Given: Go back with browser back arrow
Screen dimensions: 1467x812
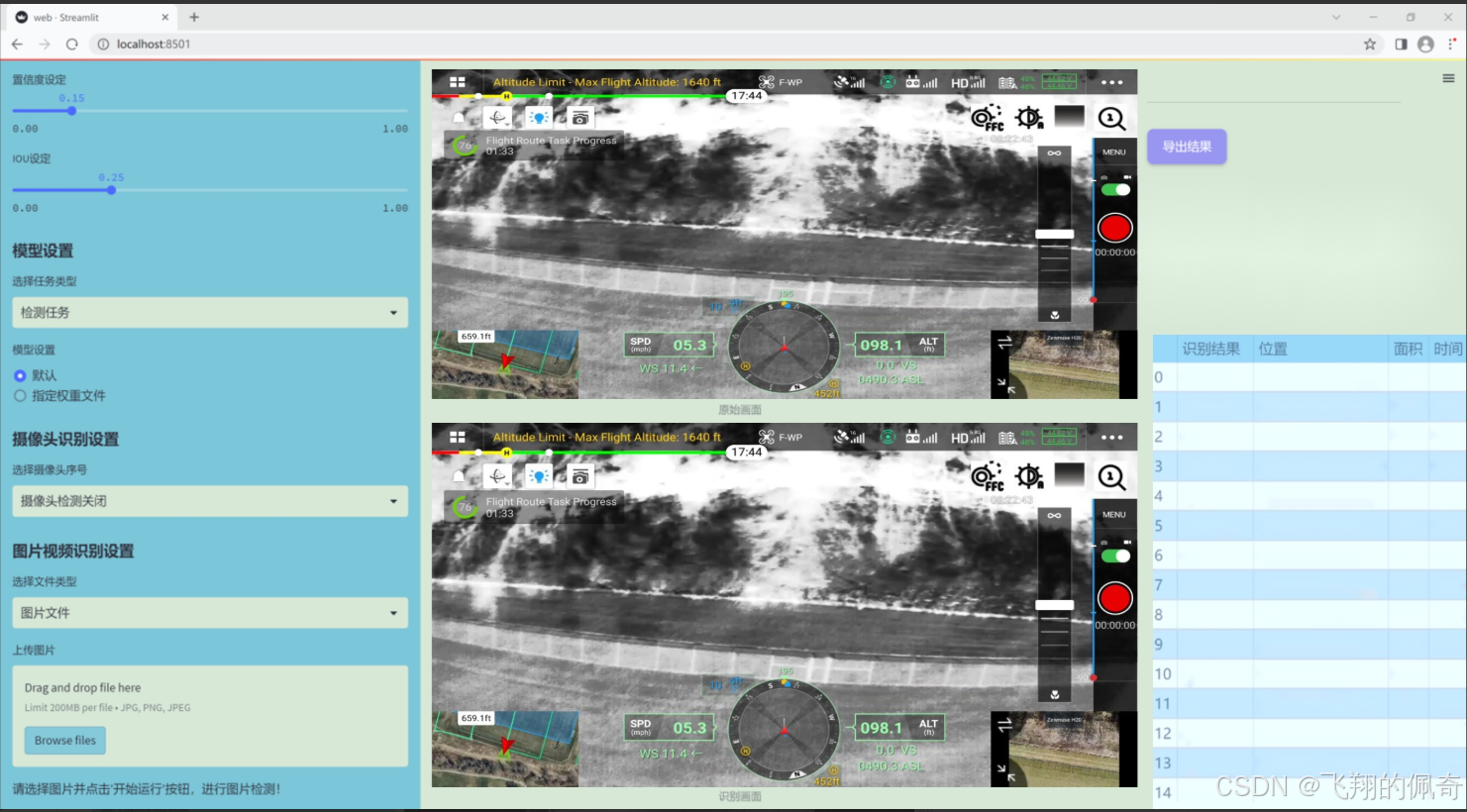Looking at the screenshot, I should pos(17,44).
